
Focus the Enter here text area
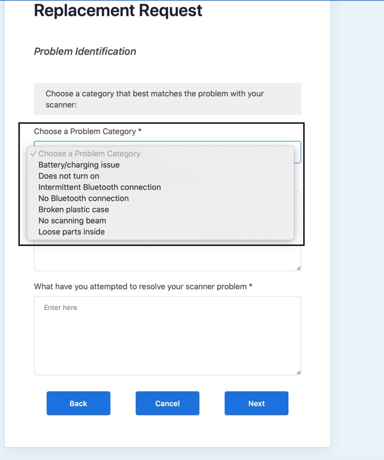click(167, 336)
